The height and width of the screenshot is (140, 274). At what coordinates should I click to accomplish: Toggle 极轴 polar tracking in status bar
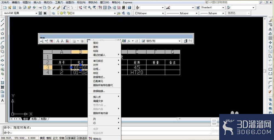[x=62, y=138]
